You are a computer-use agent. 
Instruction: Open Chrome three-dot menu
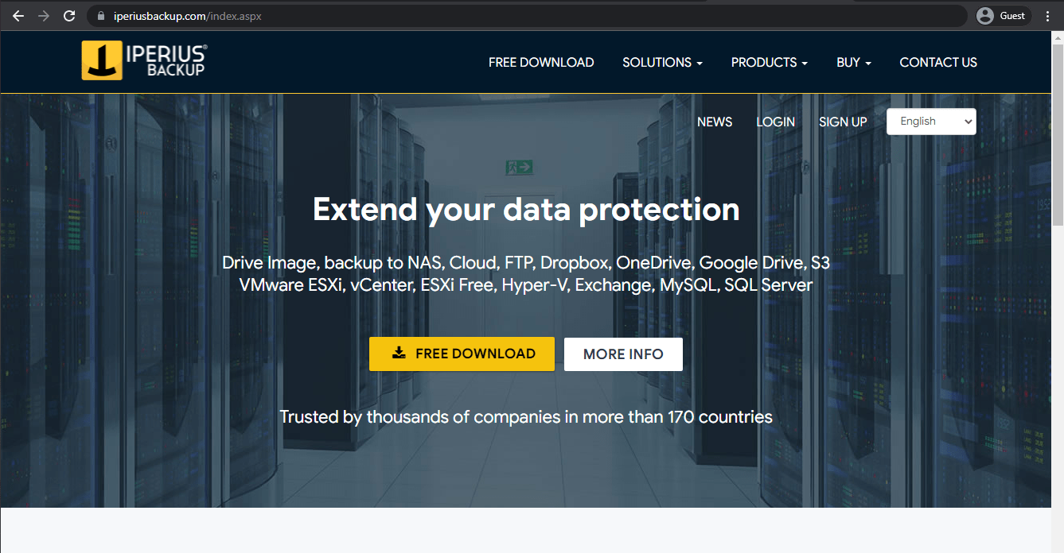1047,16
